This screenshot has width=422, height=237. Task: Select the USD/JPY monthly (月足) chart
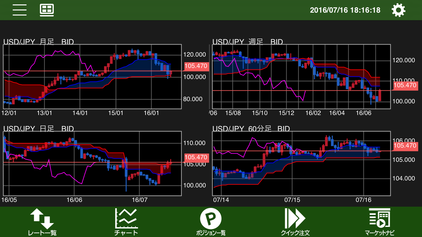92,77
